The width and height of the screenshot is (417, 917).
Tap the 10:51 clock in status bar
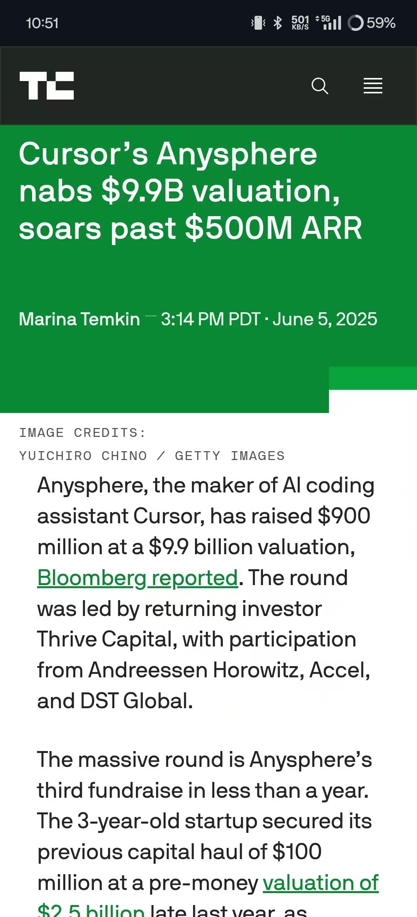[42, 23]
